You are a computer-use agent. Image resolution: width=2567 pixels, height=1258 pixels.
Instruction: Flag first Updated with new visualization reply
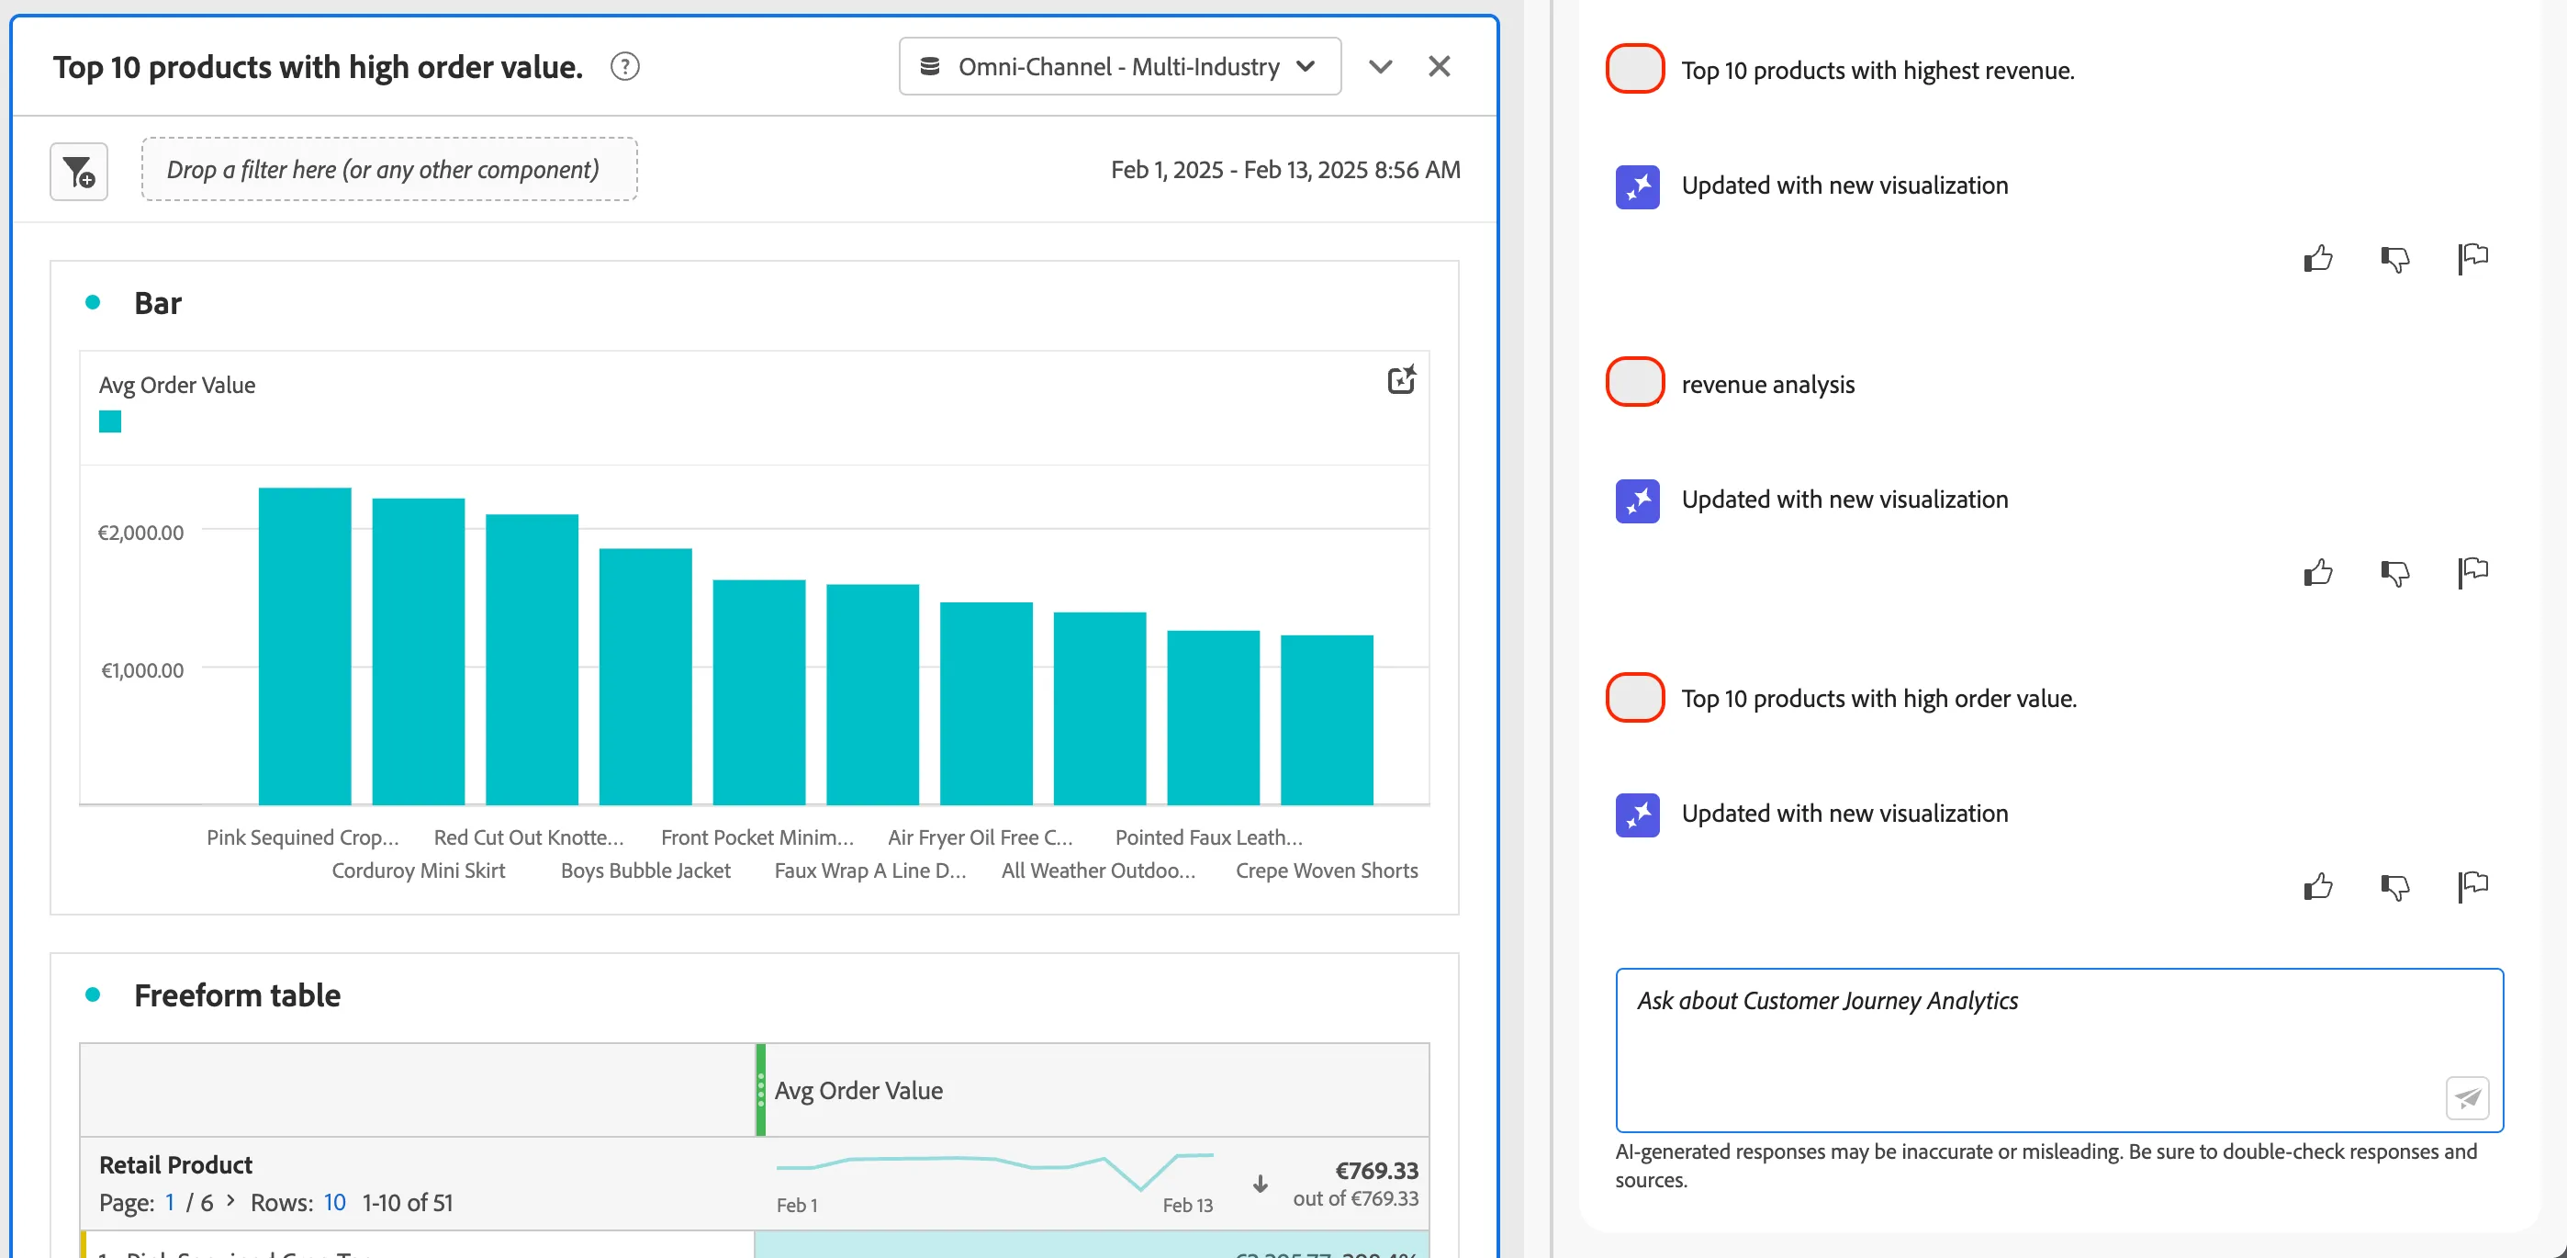2472,259
